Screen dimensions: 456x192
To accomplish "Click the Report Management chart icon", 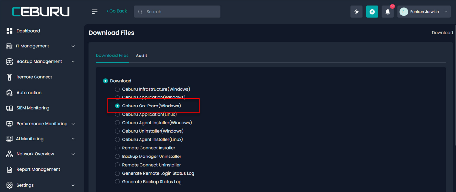I will [x=9, y=169].
